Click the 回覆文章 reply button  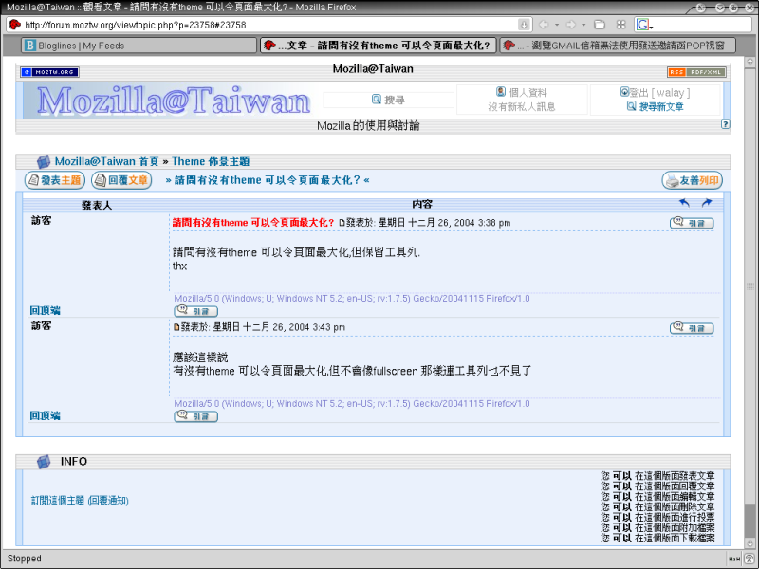click(x=121, y=180)
